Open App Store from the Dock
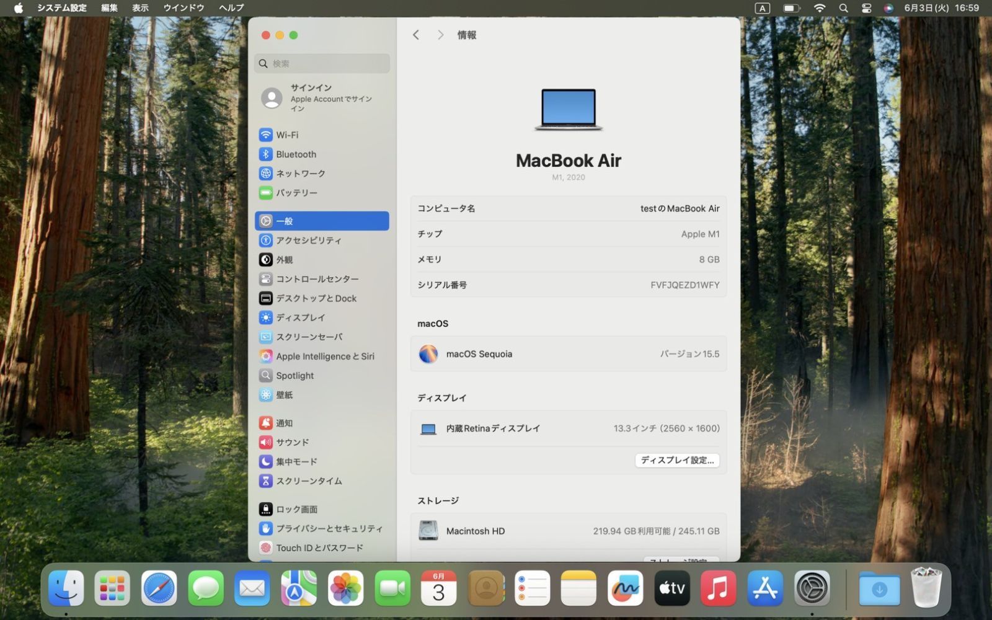 coord(765,588)
